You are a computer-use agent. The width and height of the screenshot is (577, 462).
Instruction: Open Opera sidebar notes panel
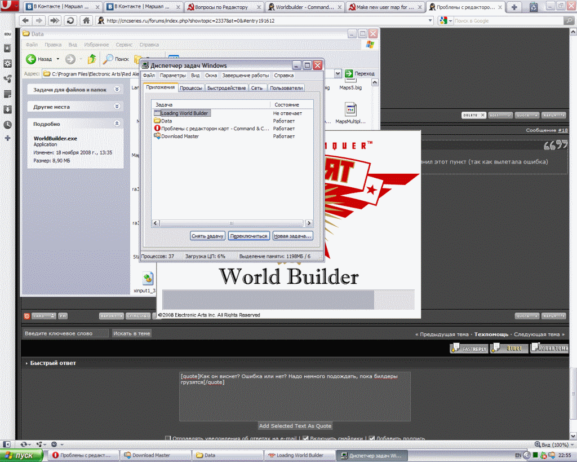(7, 94)
